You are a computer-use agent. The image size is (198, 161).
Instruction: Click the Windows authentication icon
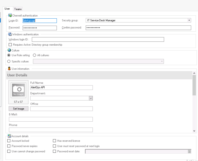[x=10, y=34]
